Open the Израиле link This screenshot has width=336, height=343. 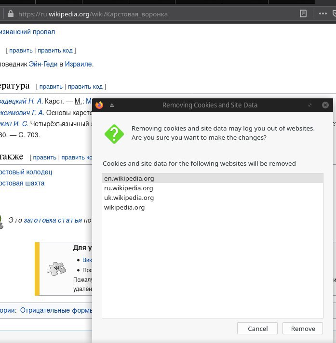[79, 64]
